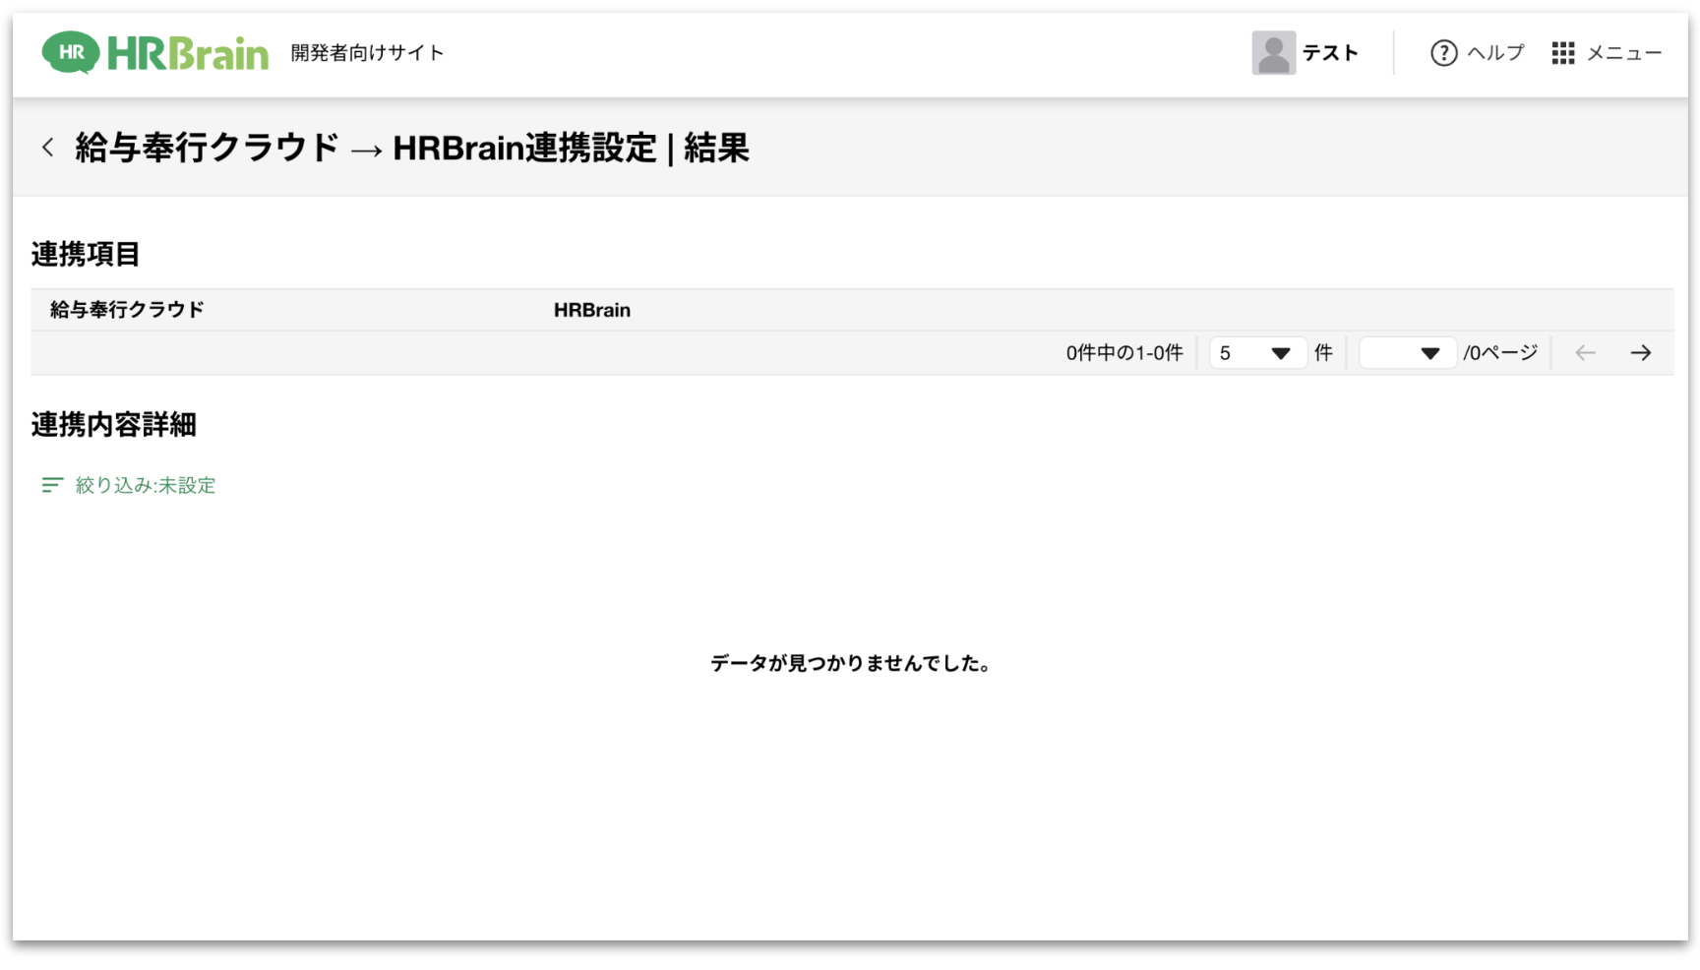1700x970 pixels.
Task: Click the 絞り込み:未設定 filter link
Action: pos(146,485)
